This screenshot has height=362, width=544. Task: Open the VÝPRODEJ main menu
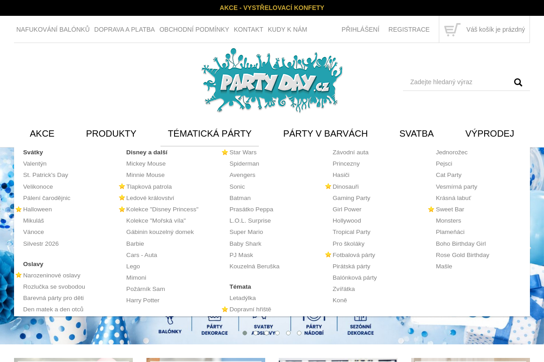490,133
